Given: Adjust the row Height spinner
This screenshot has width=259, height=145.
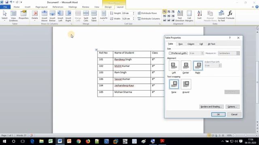Looking at the screenshot, I should [x=134, y=13].
